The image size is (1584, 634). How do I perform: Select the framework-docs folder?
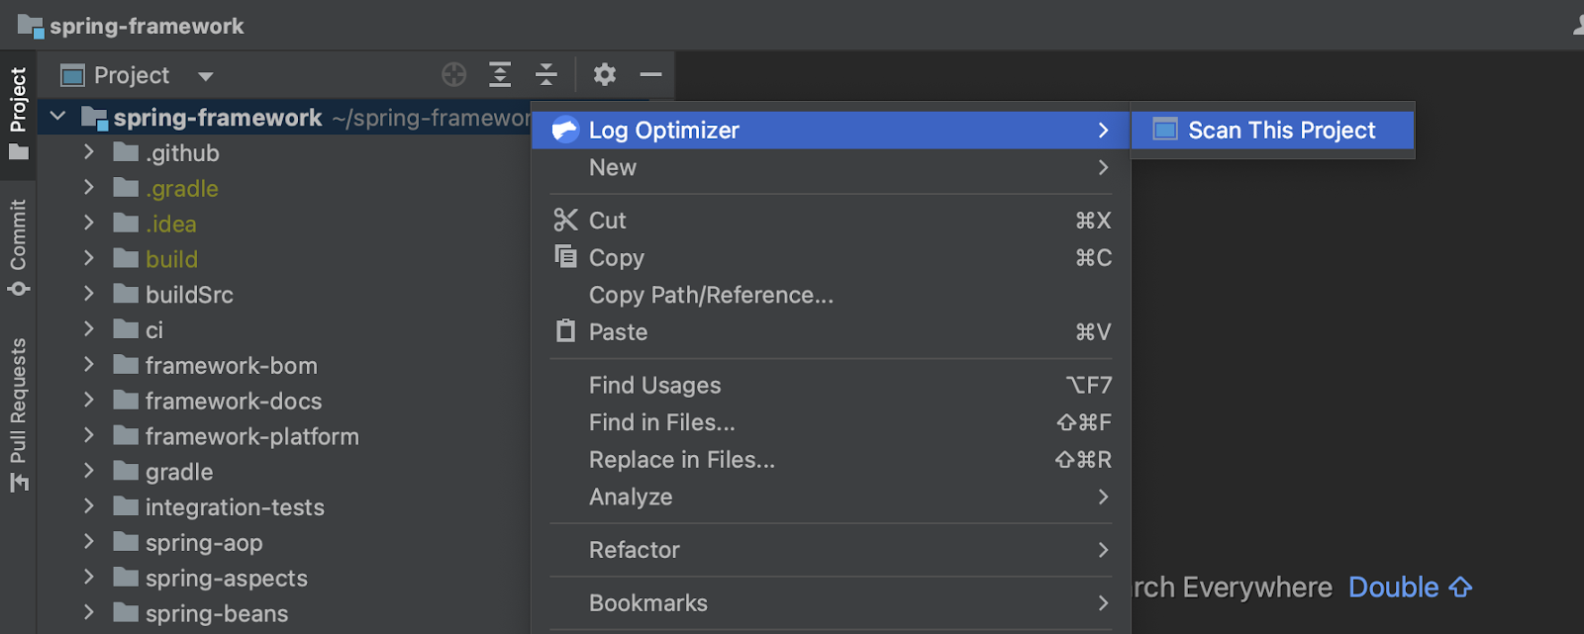233,401
